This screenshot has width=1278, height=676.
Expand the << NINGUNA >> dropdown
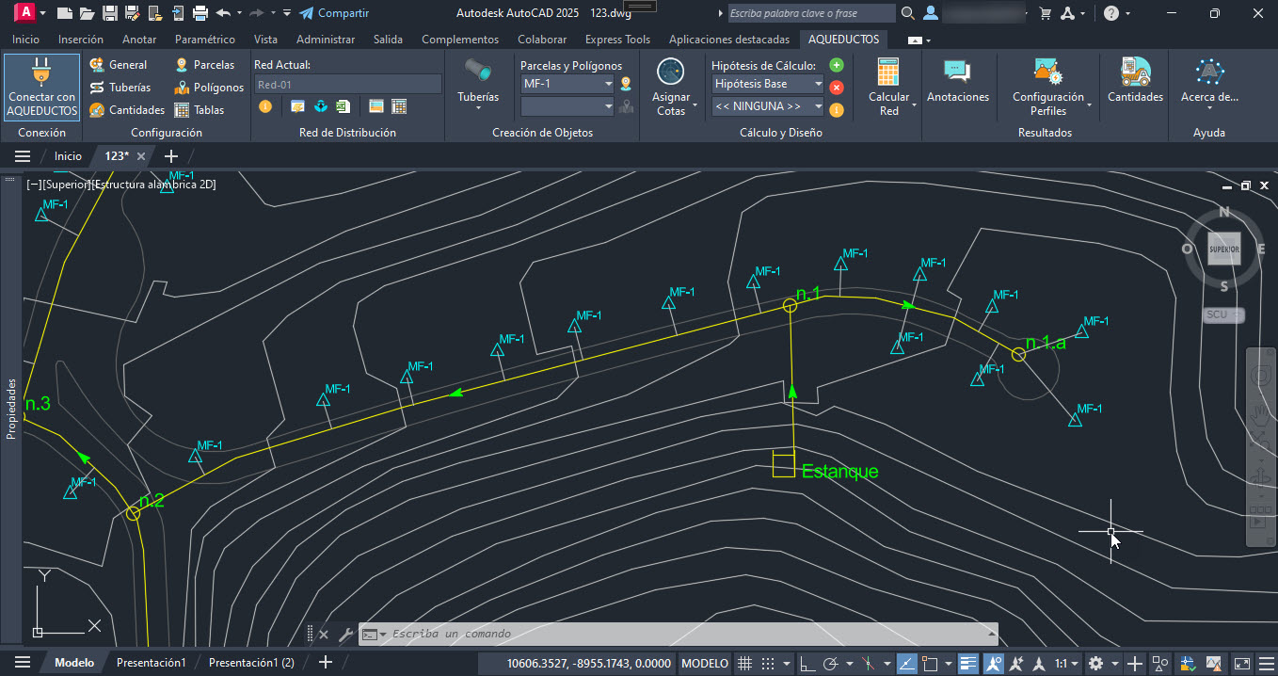coord(818,106)
